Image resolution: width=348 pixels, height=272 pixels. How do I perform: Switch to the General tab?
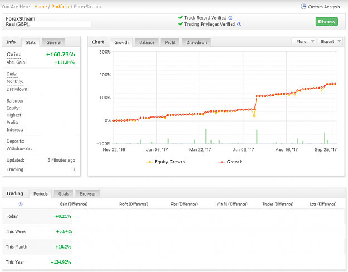pos(53,42)
